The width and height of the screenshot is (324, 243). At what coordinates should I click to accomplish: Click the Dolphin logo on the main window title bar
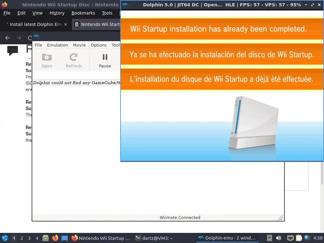(36, 36)
